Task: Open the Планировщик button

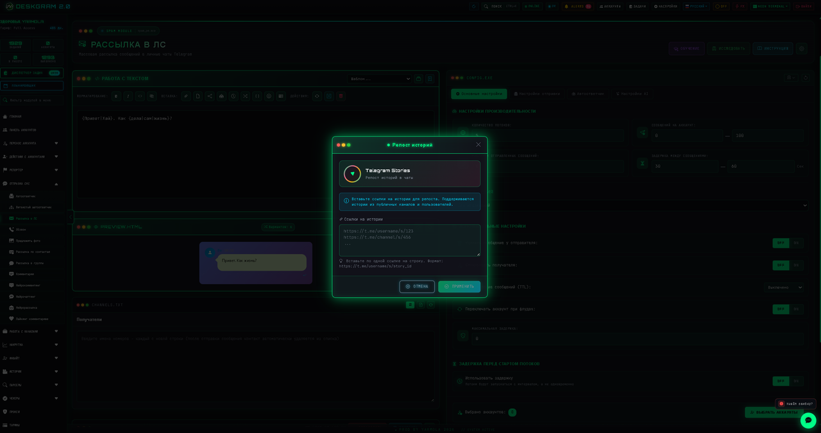Action: coord(31,85)
